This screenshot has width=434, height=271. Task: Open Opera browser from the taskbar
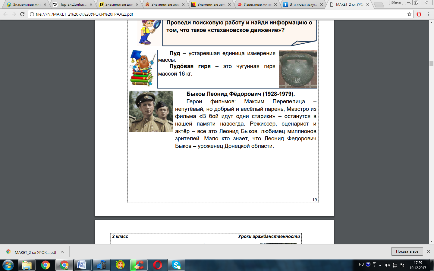tap(158, 265)
